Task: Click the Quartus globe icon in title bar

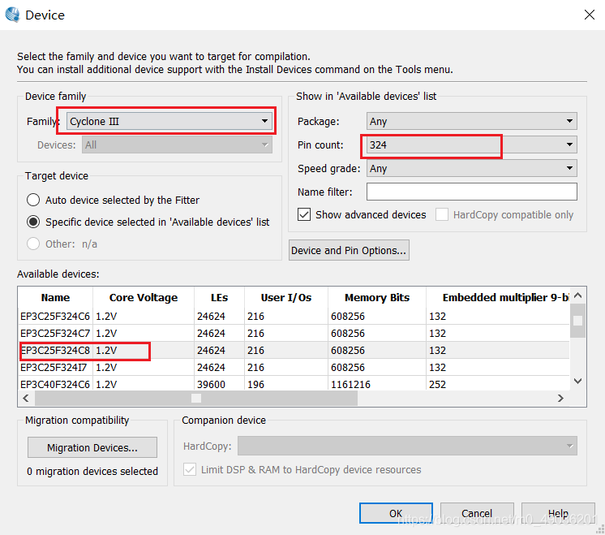Action: pos(12,15)
